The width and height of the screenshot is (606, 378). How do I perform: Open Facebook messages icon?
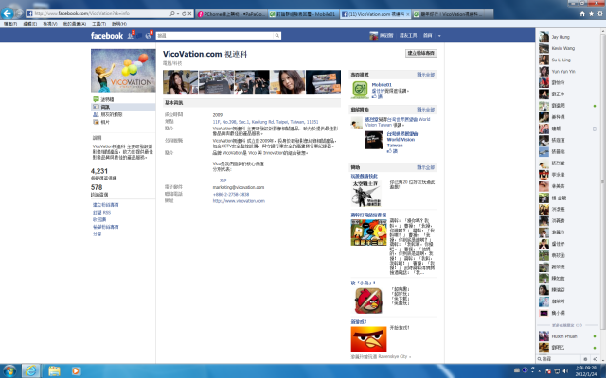click(x=139, y=36)
